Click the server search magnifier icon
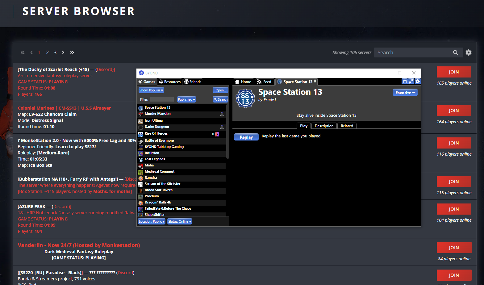Viewport: 484px width, 285px height. 456,52
